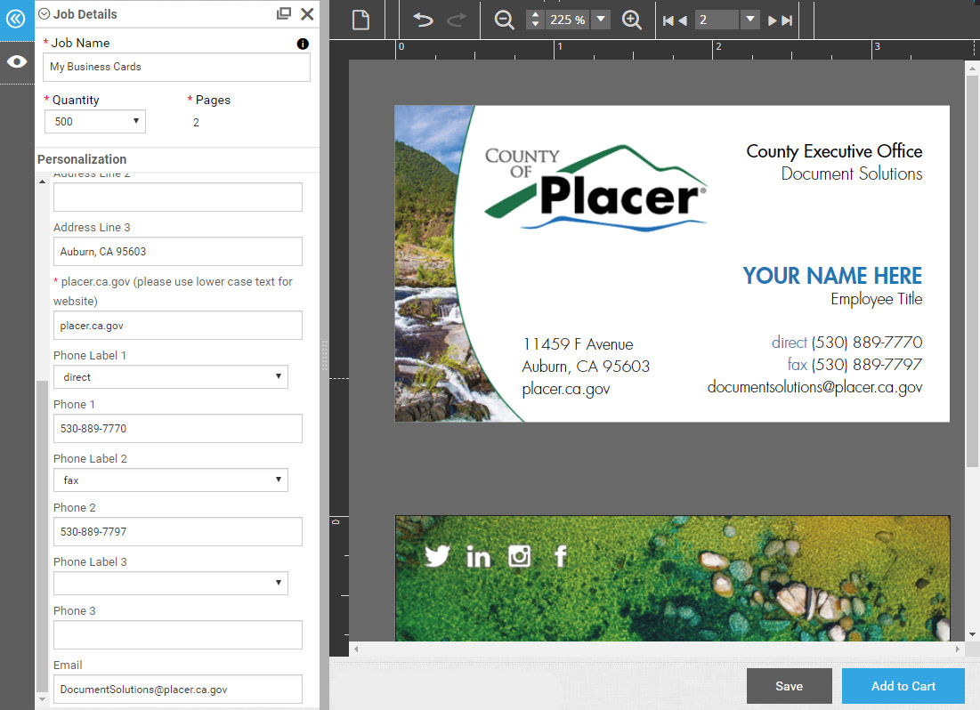Image resolution: width=980 pixels, height=710 pixels.
Task: Undo the last change
Action: [x=423, y=20]
